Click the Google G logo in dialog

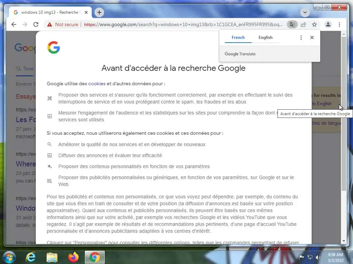click(53, 47)
